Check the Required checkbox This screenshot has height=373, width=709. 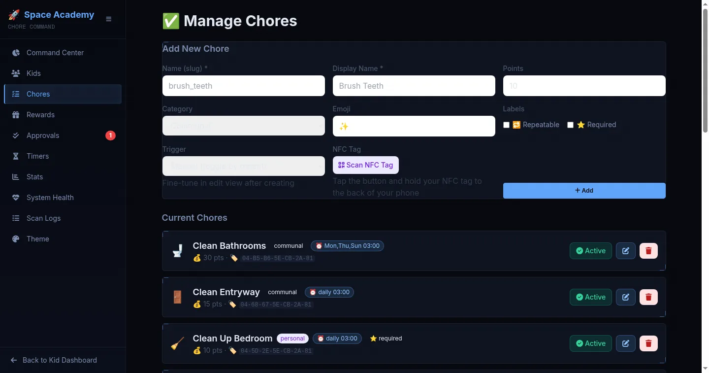click(x=570, y=125)
